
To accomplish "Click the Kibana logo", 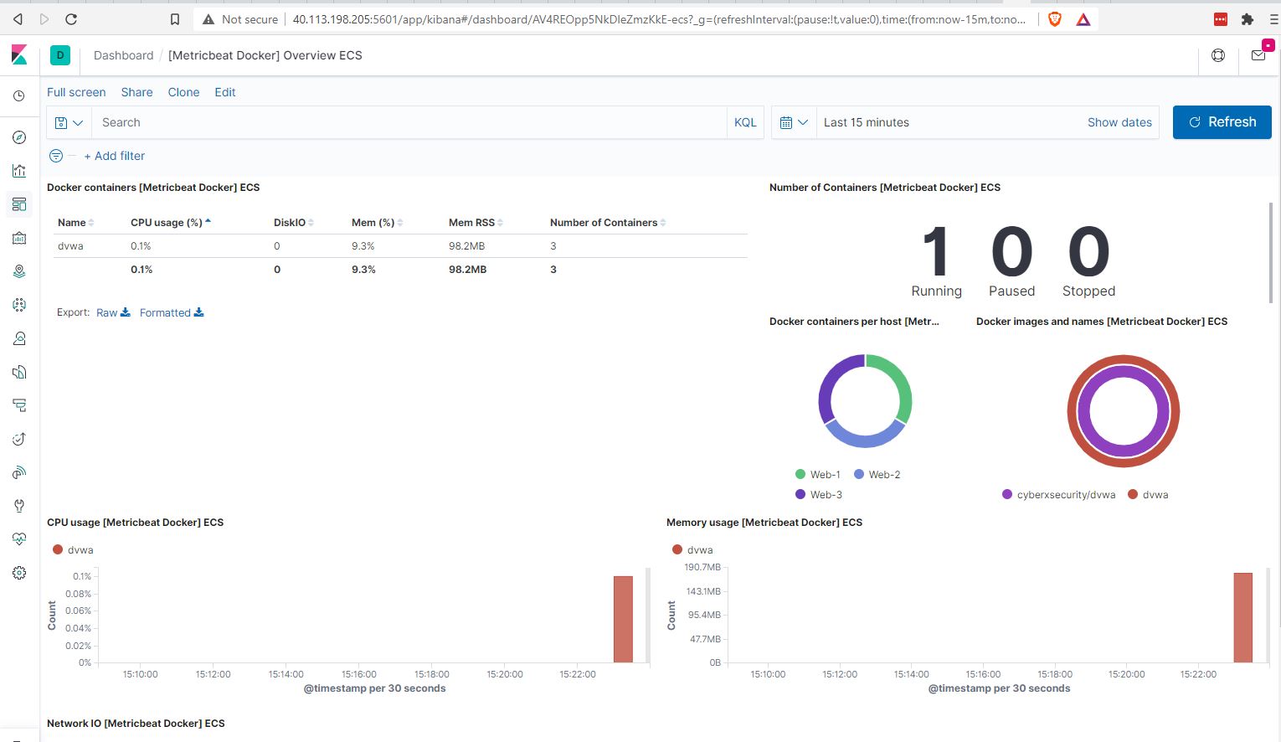I will pyautogui.click(x=19, y=55).
